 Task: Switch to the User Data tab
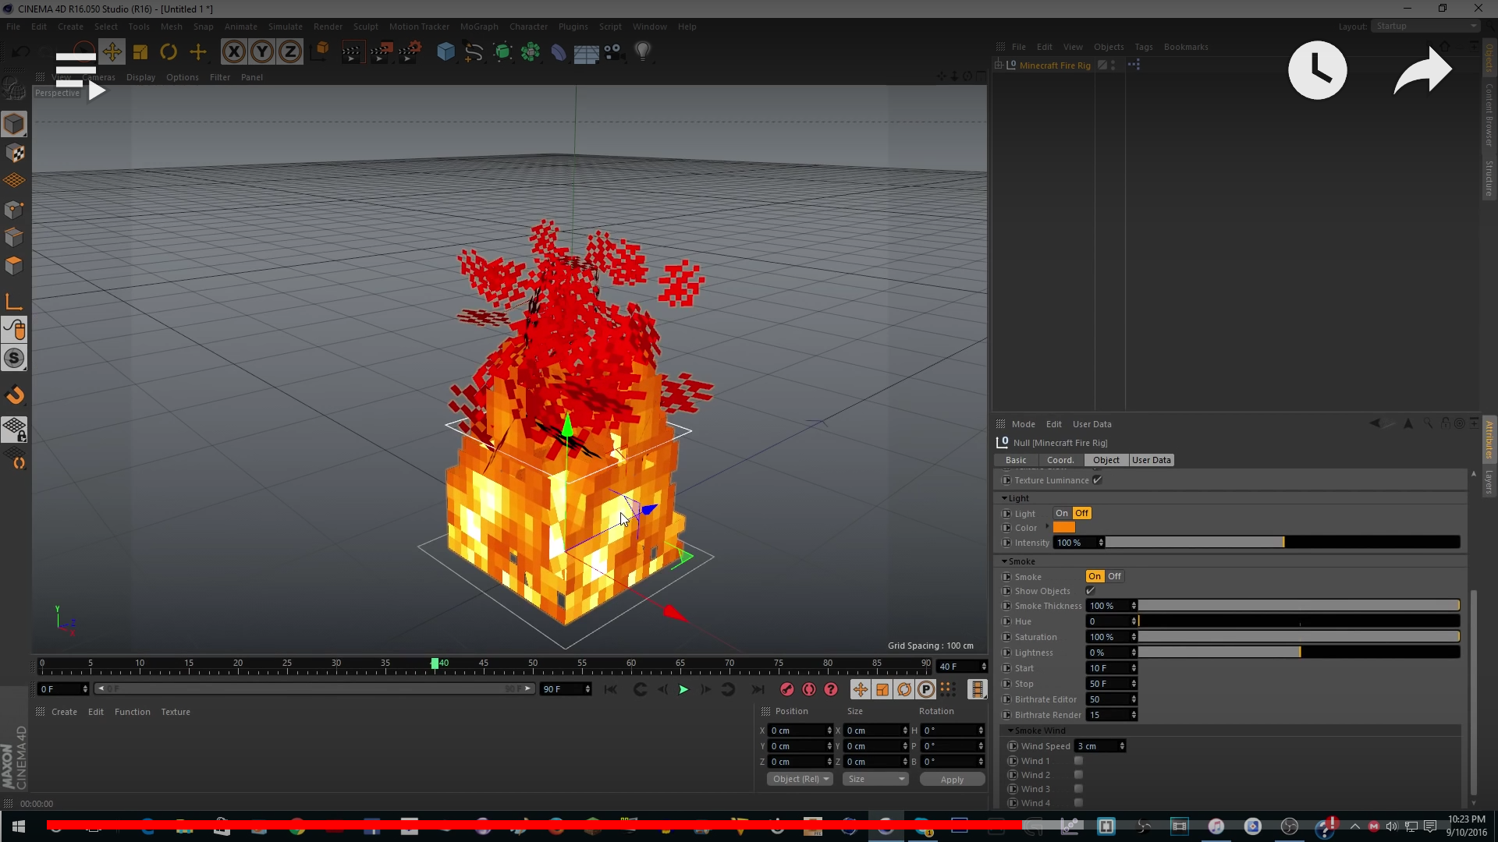[x=1152, y=460]
